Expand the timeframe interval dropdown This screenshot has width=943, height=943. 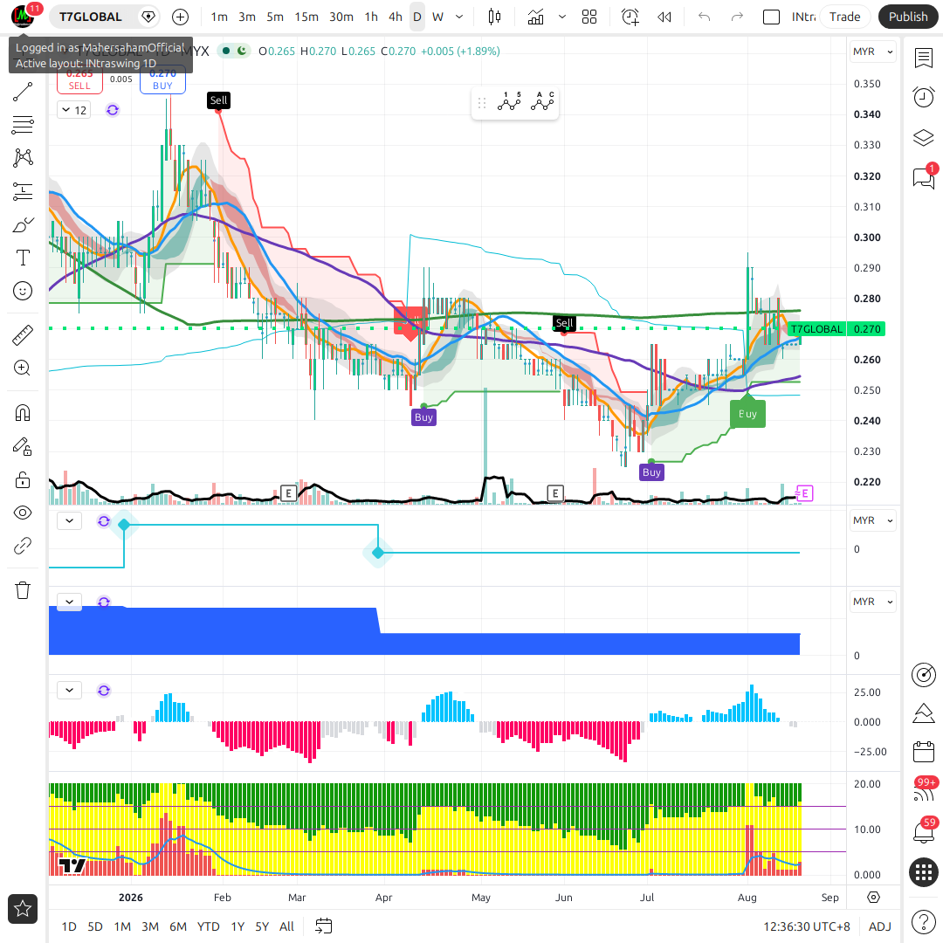click(459, 17)
